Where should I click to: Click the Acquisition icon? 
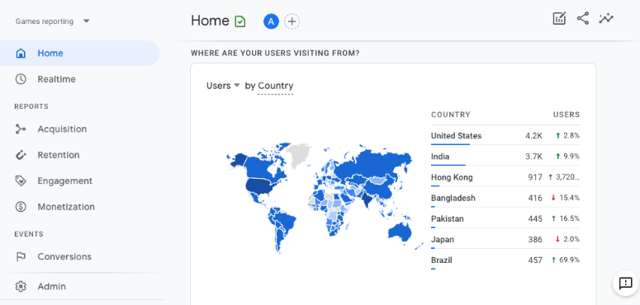click(21, 129)
